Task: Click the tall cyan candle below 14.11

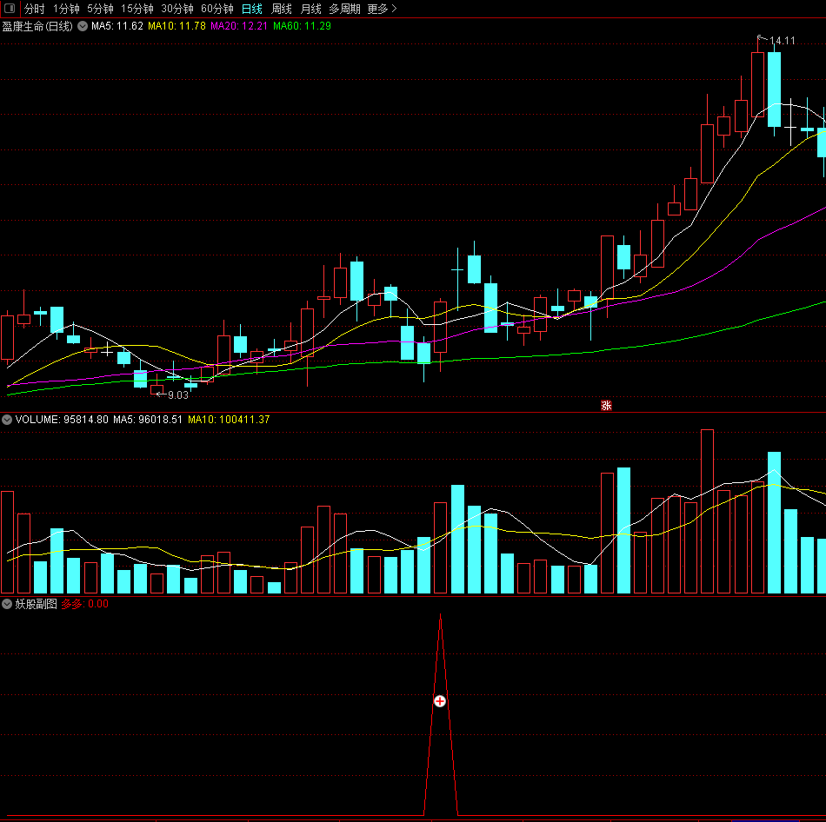Action: (774, 89)
